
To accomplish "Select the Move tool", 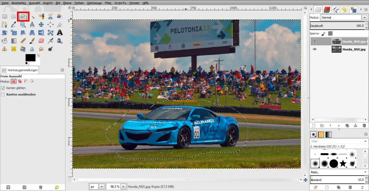I will click(x=41, y=25).
